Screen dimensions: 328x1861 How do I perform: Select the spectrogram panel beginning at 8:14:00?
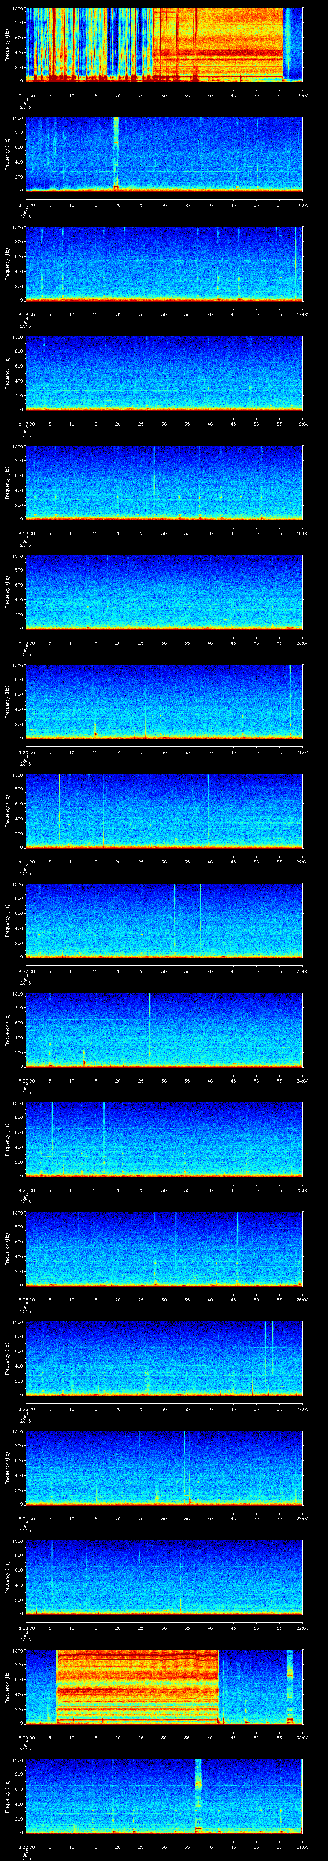(164, 45)
